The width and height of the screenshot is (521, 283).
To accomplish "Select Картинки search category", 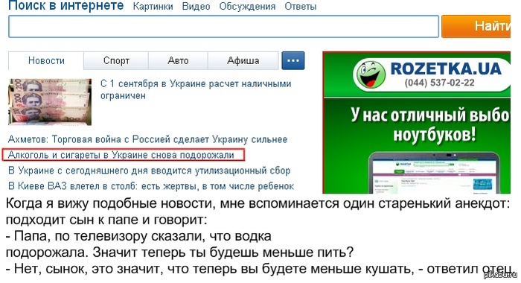I will coord(153,6).
